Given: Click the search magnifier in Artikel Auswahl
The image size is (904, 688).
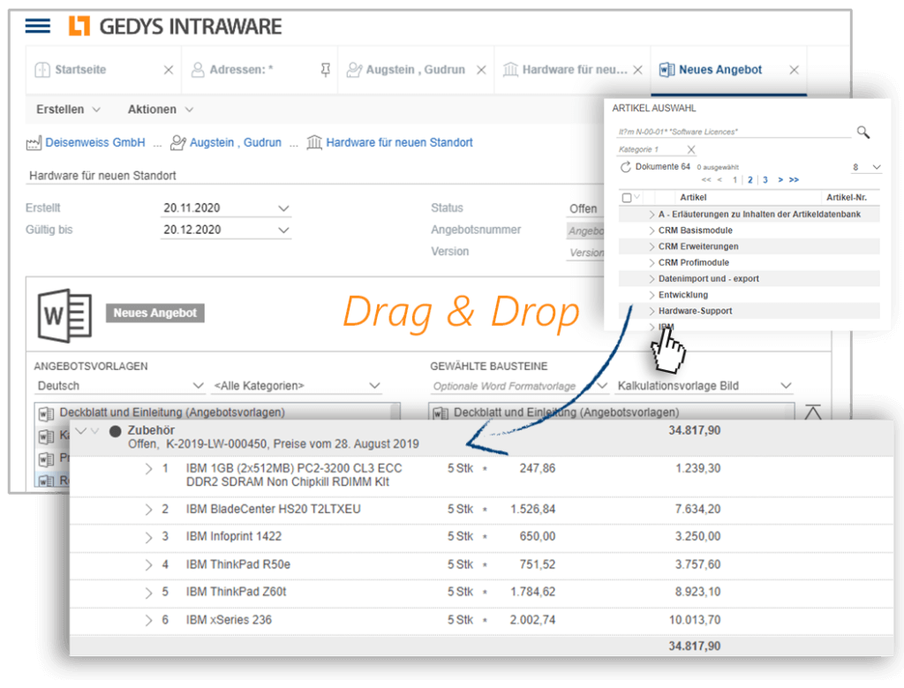Looking at the screenshot, I should point(863,132).
